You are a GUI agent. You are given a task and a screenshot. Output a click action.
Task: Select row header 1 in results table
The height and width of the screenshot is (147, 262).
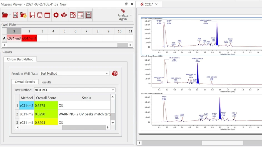[x=17, y=105]
